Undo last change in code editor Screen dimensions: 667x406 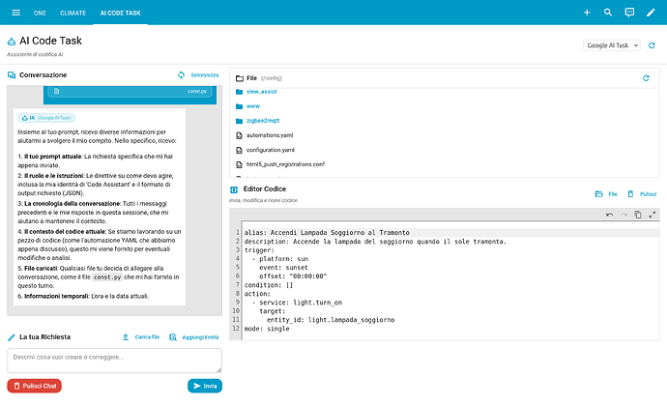[x=610, y=215]
